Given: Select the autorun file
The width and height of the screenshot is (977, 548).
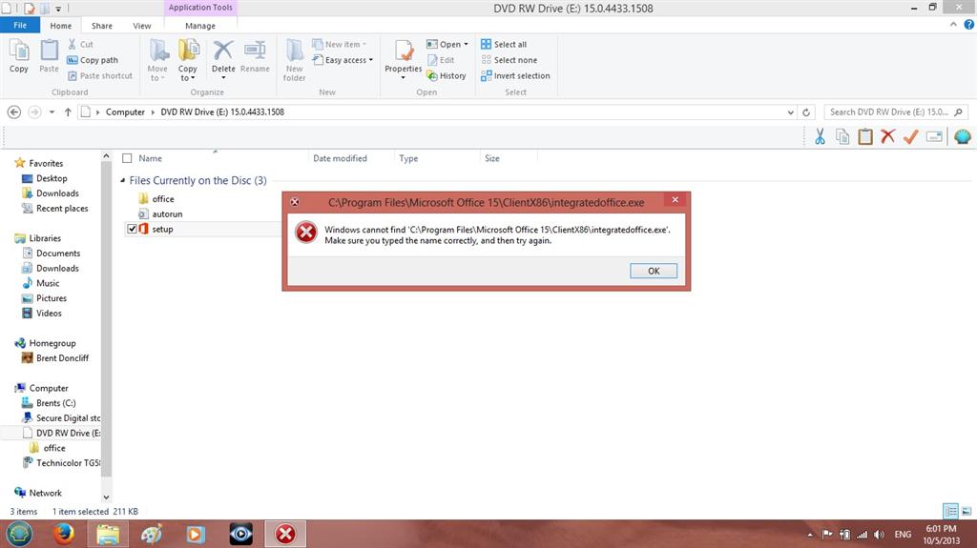Looking at the screenshot, I should pyautogui.click(x=167, y=213).
